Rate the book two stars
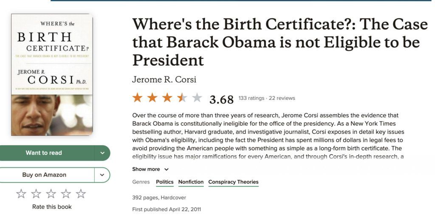Screen dimensions: 435x217 (36, 194)
